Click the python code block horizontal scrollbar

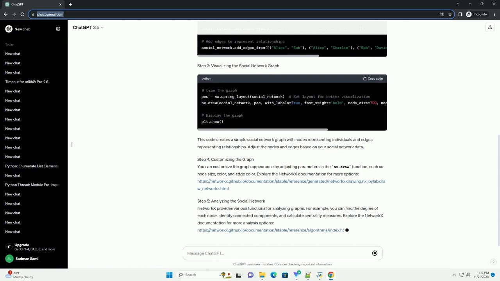click(262, 129)
